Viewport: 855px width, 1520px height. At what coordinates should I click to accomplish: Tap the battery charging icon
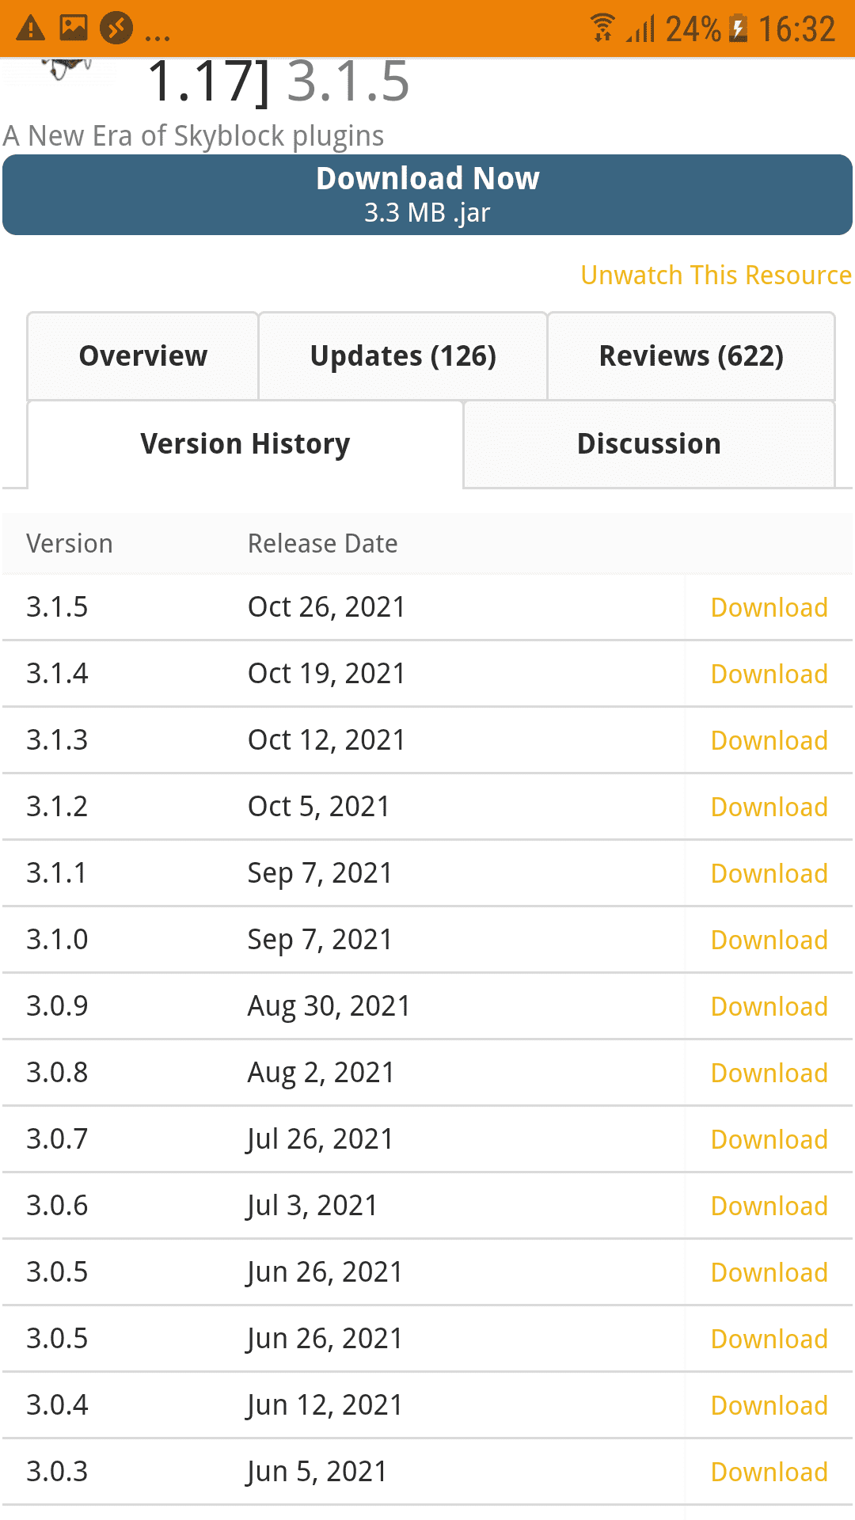(x=738, y=28)
